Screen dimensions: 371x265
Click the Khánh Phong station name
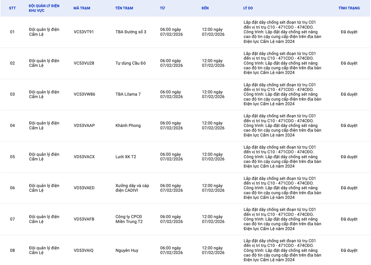tap(128, 126)
